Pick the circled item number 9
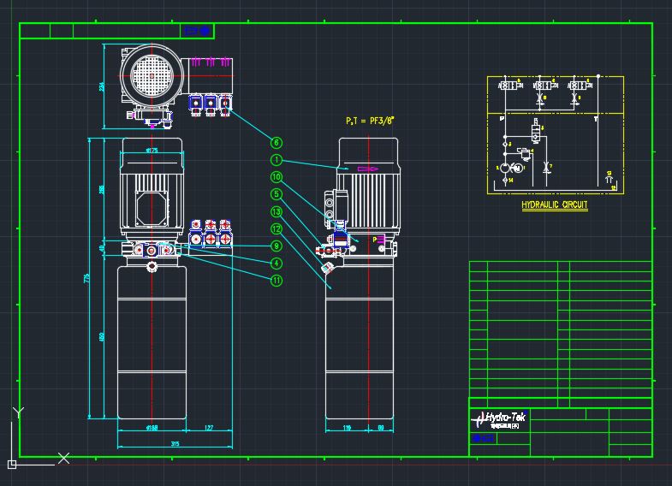 (x=277, y=246)
